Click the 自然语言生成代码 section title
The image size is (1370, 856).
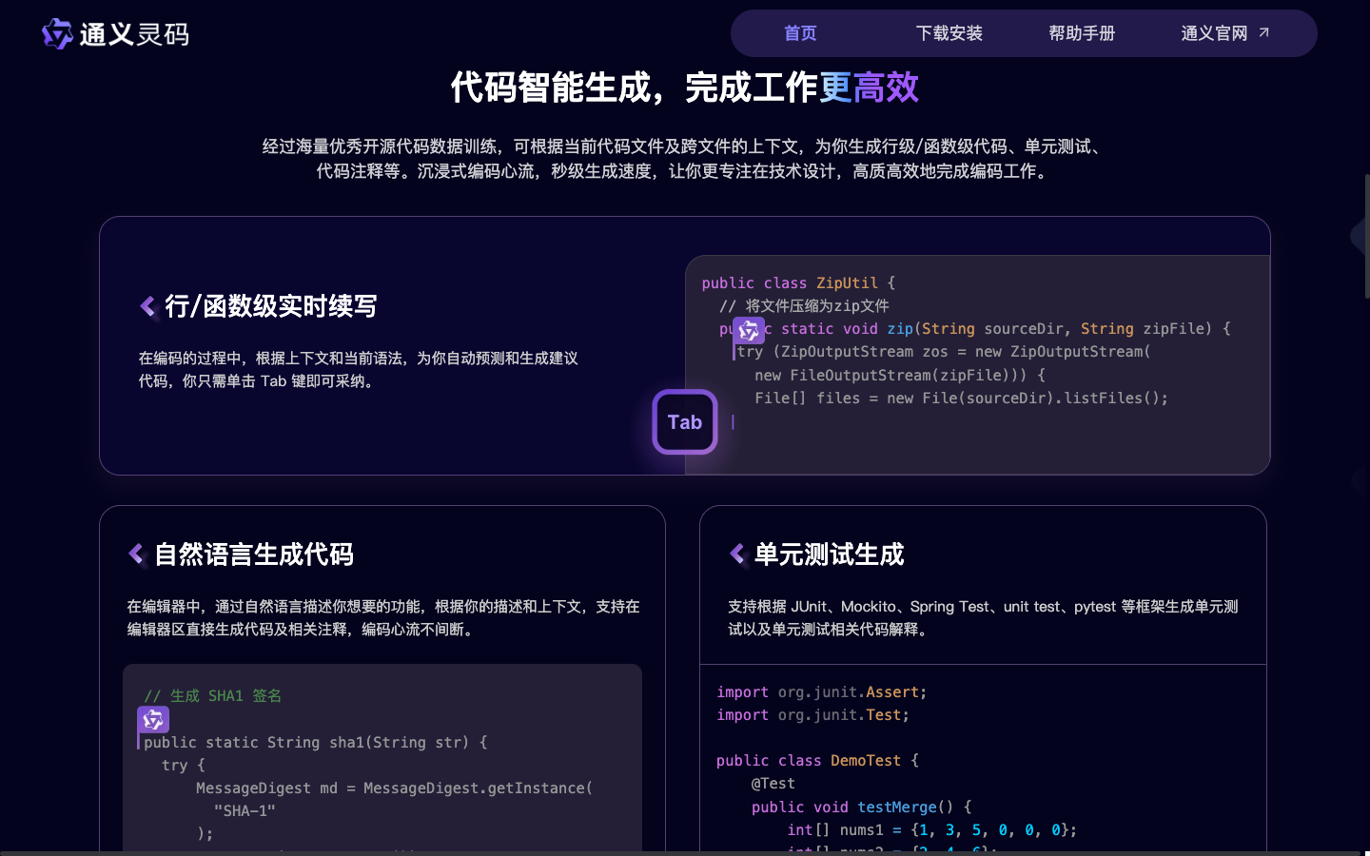[253, 554]
